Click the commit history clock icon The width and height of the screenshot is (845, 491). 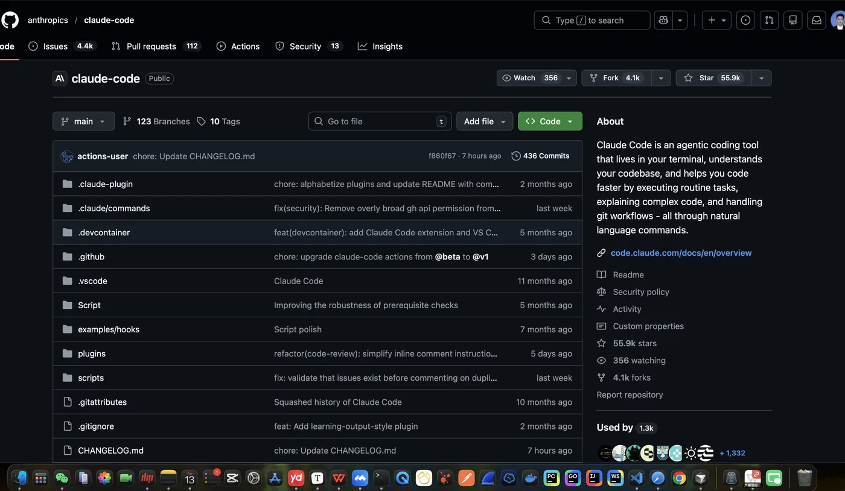(x=515, y=156)
